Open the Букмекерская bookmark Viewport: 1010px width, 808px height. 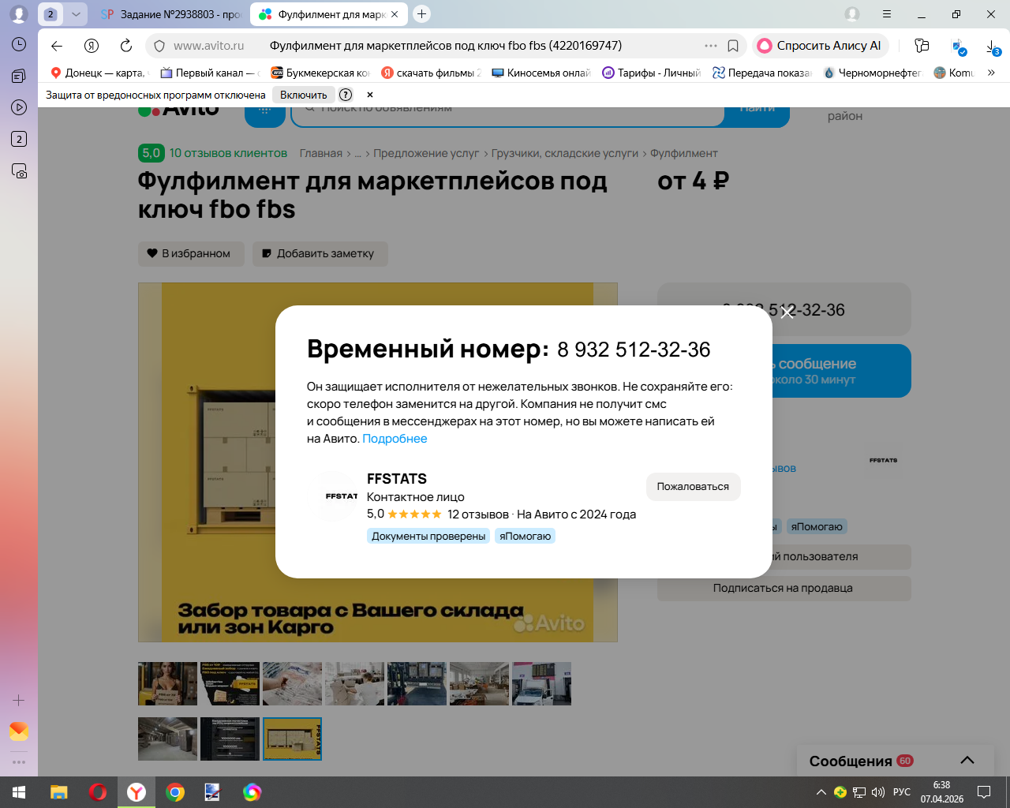click(320, 73)
